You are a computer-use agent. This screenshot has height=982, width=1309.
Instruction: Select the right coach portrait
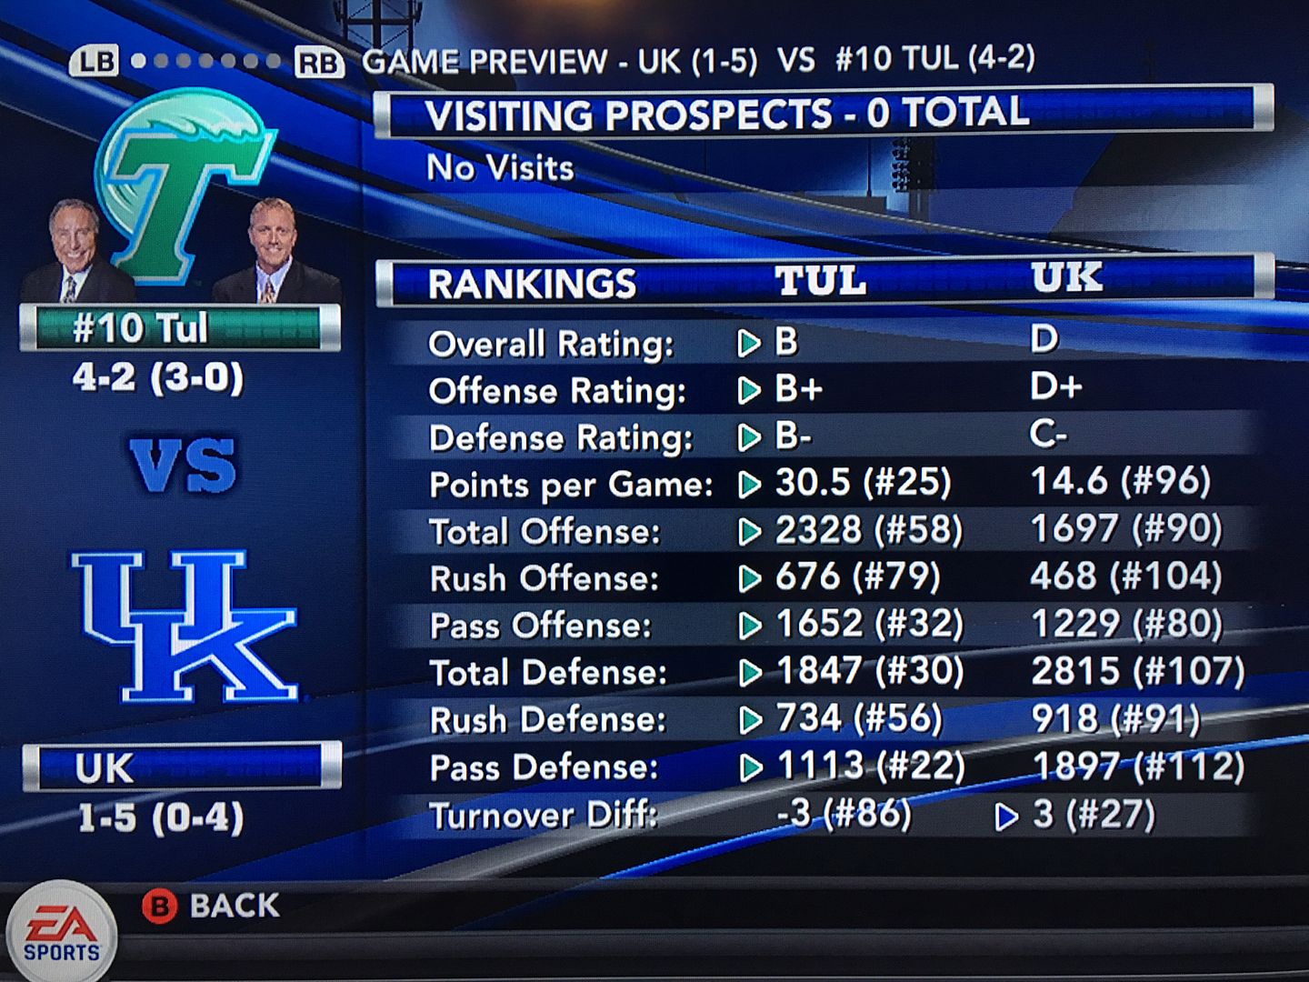[x=273, y=250]
